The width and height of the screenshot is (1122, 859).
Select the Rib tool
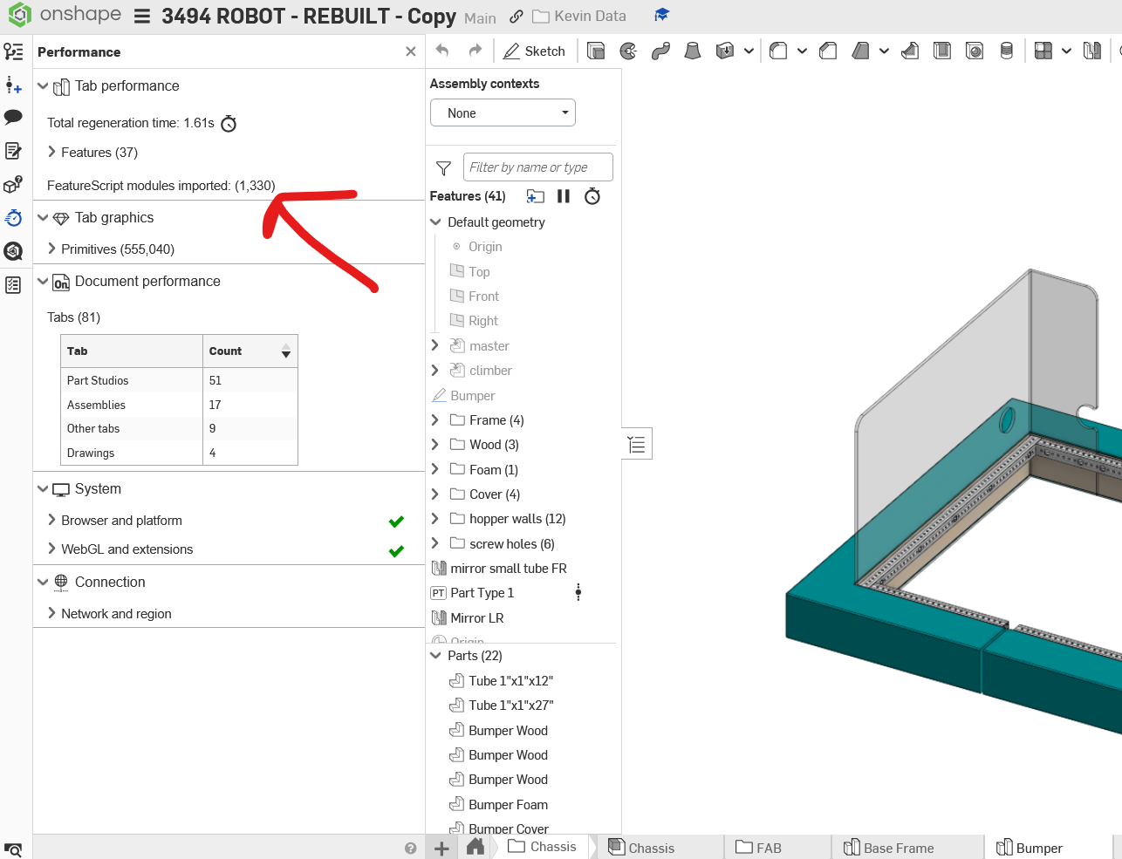tap(910, 51)
